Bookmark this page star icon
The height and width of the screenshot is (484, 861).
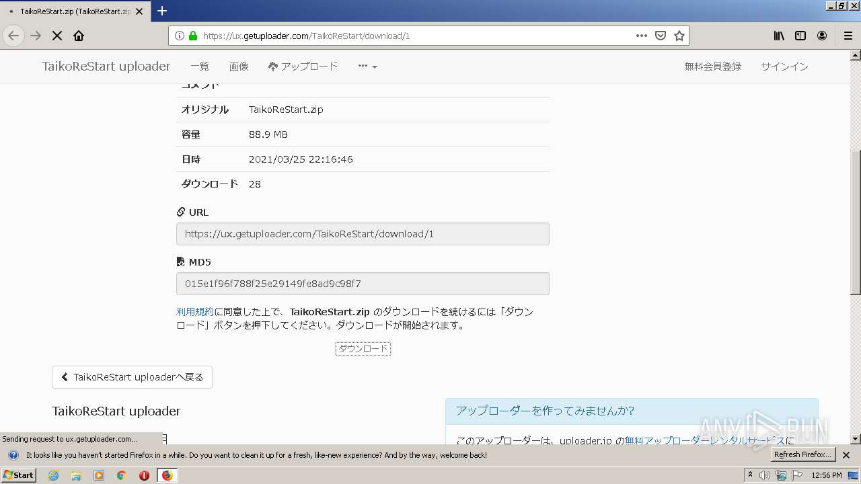679,36
